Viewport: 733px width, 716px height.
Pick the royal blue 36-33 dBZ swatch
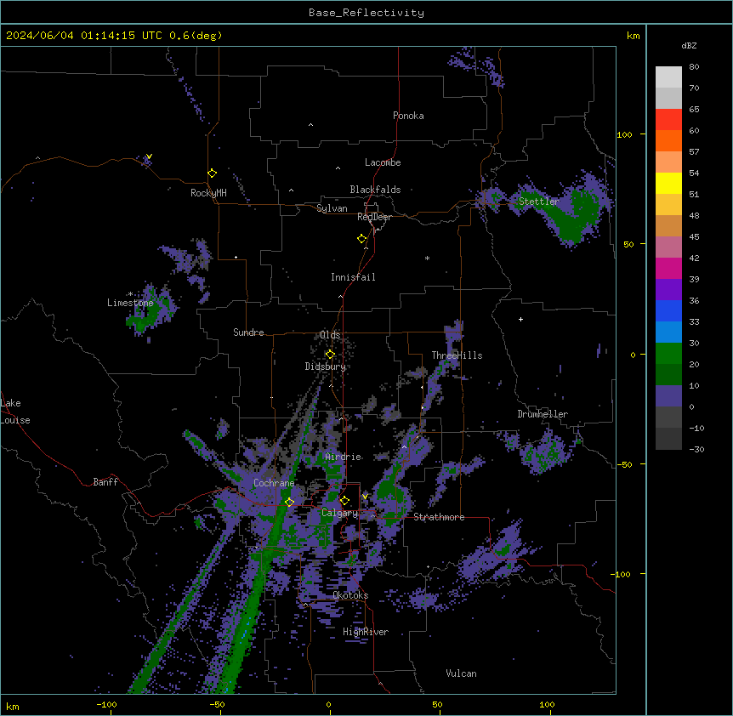(668, 310)
